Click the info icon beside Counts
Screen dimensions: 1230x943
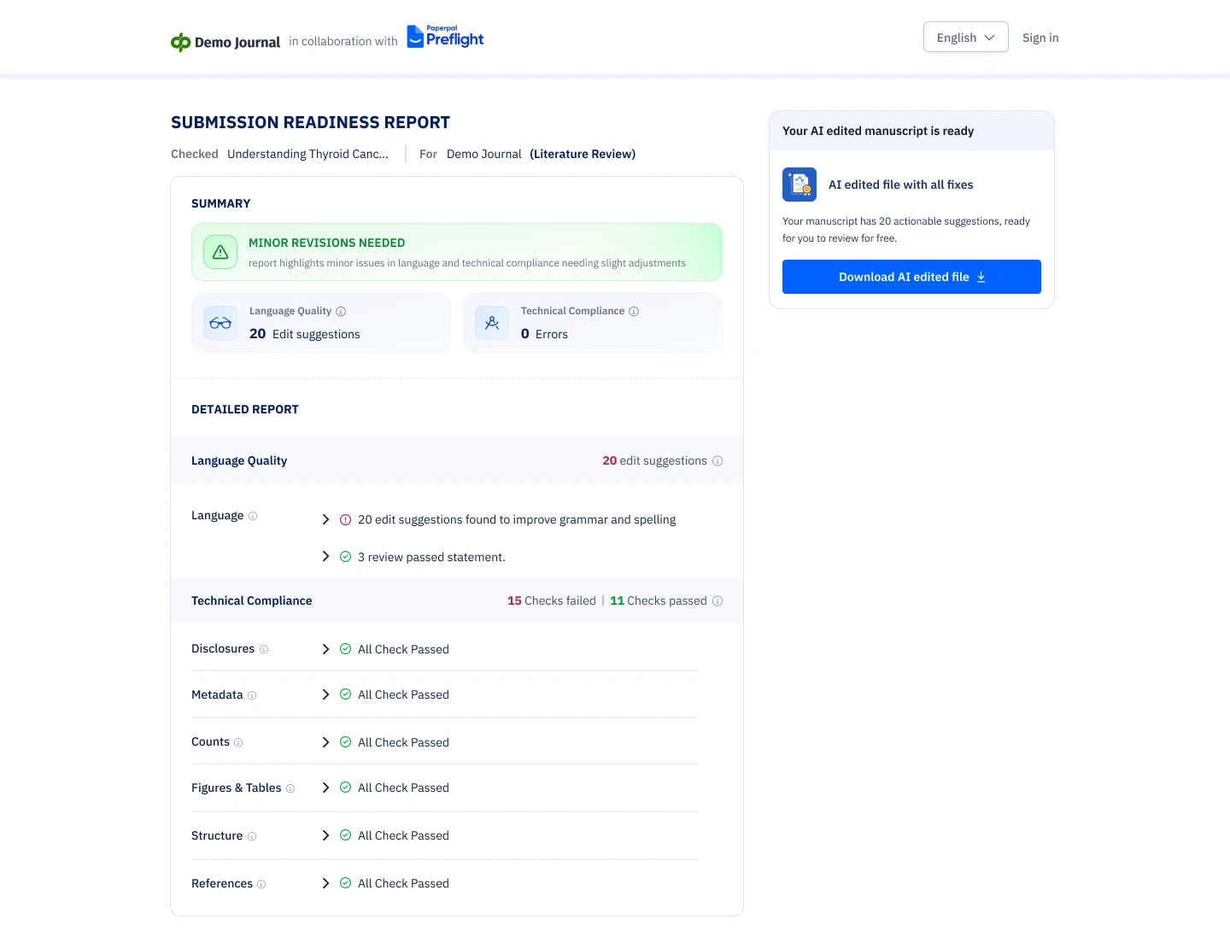[238, 742]
